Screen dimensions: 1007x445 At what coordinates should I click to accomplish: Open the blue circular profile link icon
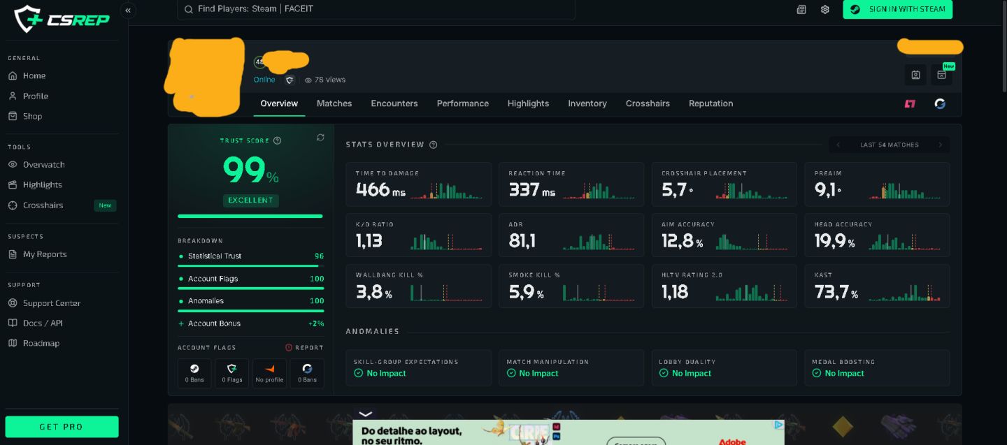(941, 103)
